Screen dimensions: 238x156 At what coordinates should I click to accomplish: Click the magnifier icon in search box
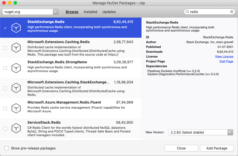tap(187, 12)
